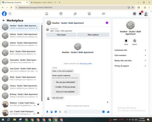Select the Messenger | Facebook browser tab

tap(15, 2)
